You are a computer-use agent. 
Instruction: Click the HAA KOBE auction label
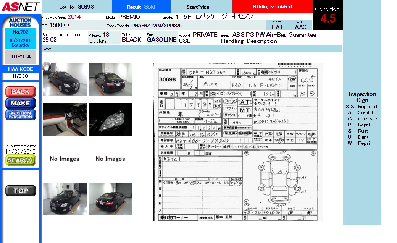point(20,69)
